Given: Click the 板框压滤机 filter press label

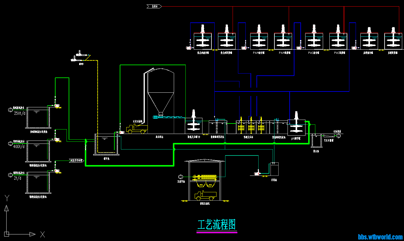Looking at the screenshot, I should coord(205,204).
